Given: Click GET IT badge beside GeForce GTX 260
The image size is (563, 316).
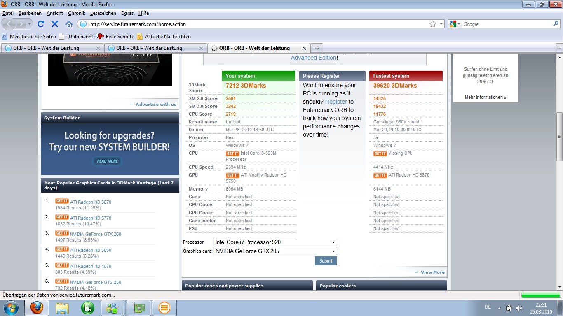Looking at the screenshot, I should click(62, 233).
